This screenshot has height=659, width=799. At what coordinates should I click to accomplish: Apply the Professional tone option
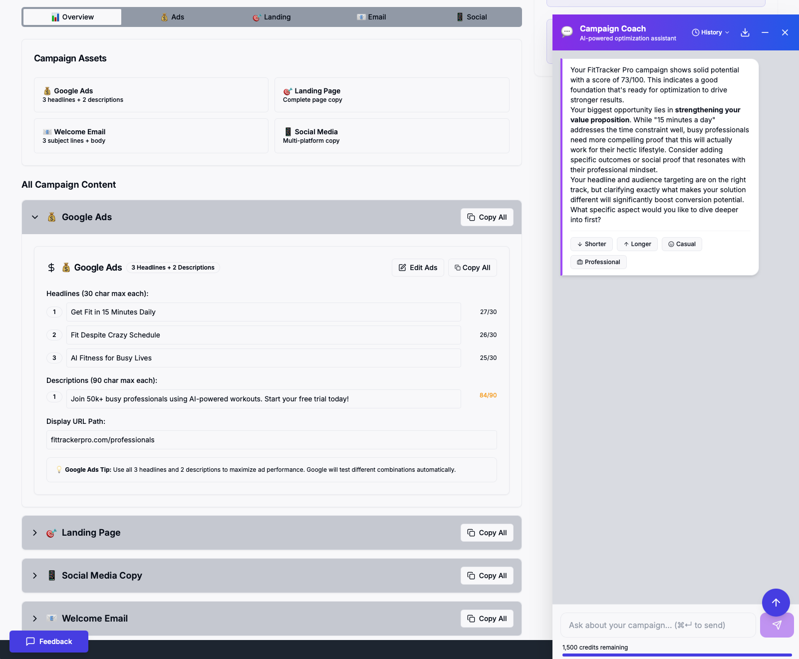[x=598, y=262]
